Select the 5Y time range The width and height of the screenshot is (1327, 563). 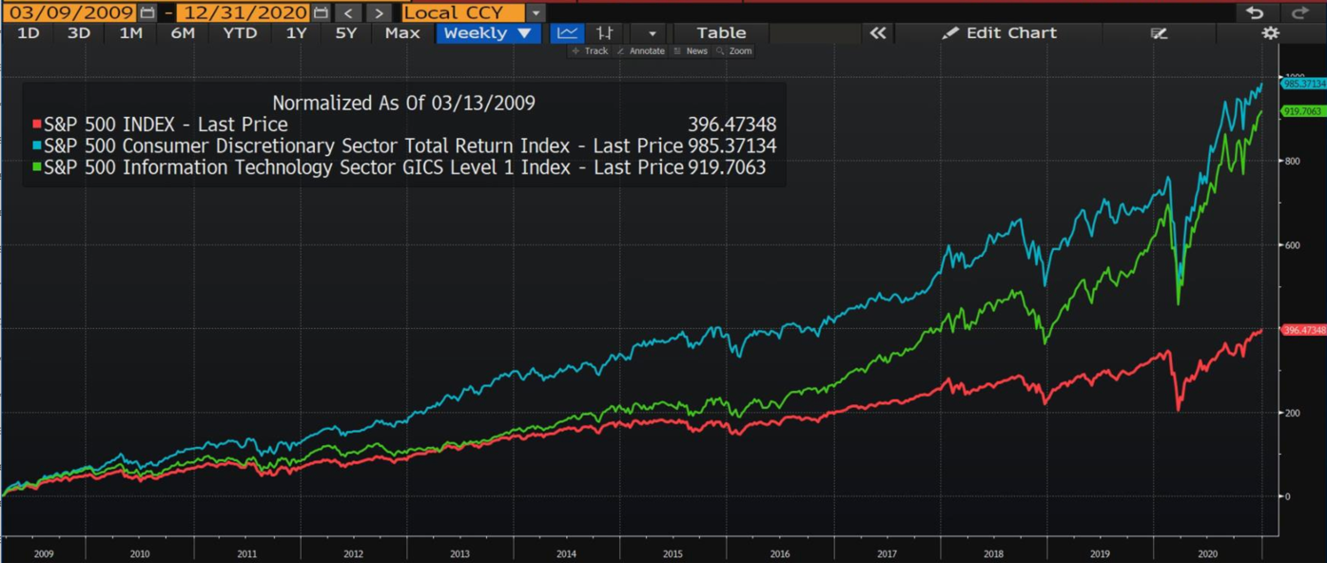346,33
